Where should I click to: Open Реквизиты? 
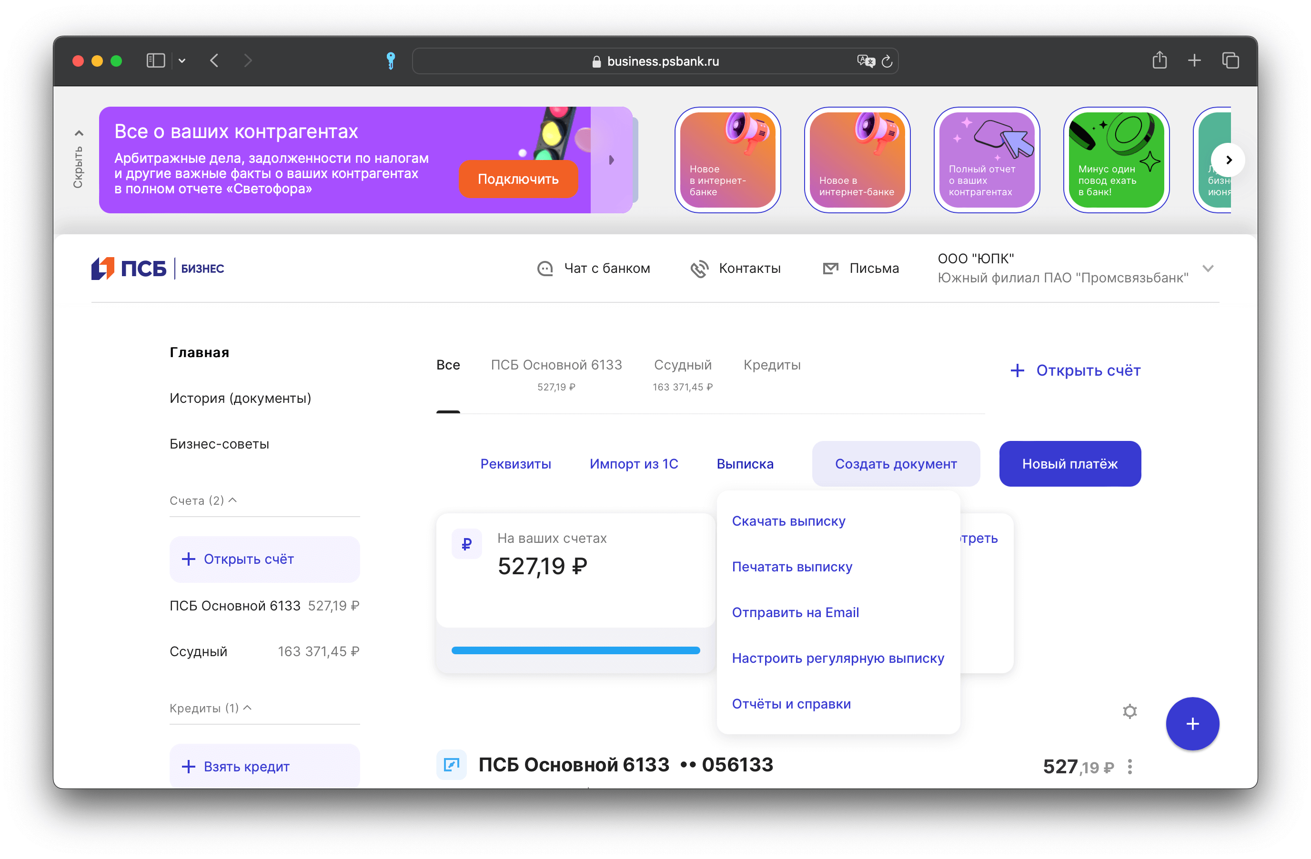(x=515, y=464)
